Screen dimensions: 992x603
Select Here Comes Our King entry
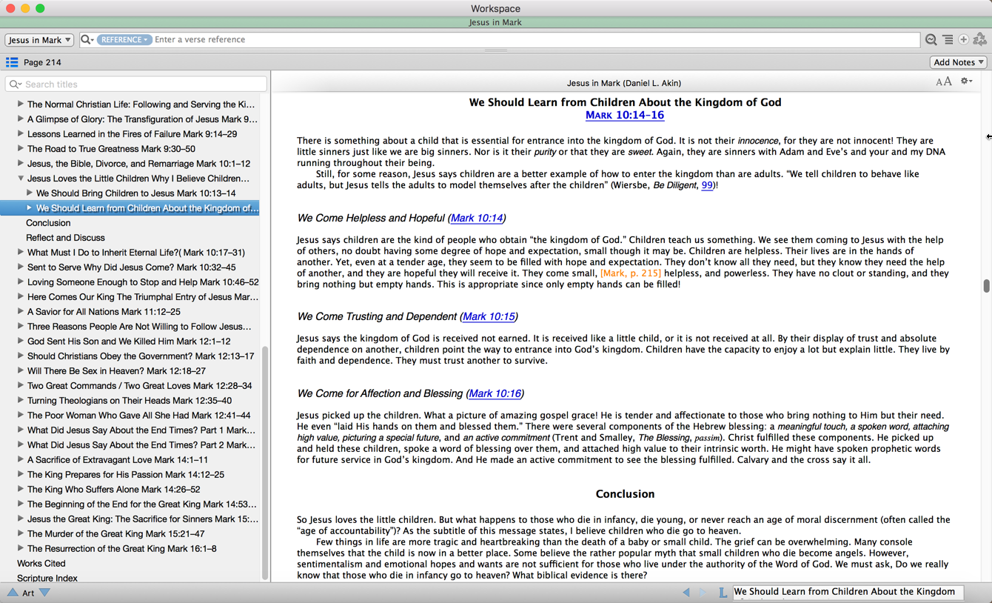point(143,297)
